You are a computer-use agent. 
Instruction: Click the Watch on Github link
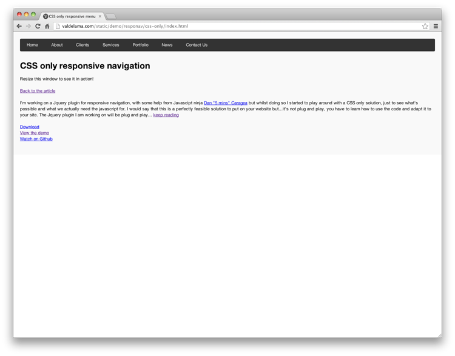coord(36,139)
